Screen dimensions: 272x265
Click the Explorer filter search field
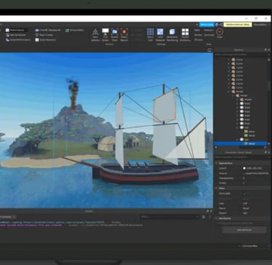(x=241, y=55)
